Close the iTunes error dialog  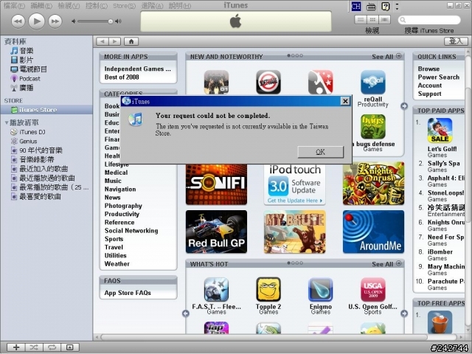coord(345,101)
